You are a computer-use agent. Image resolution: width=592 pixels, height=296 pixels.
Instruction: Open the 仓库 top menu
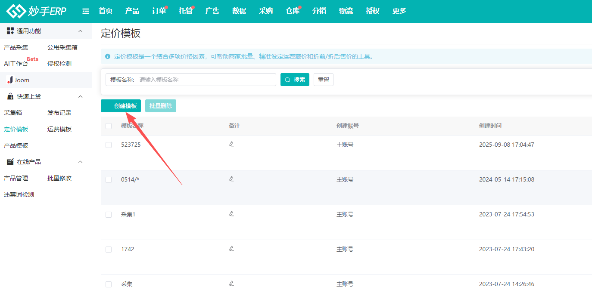293,11
